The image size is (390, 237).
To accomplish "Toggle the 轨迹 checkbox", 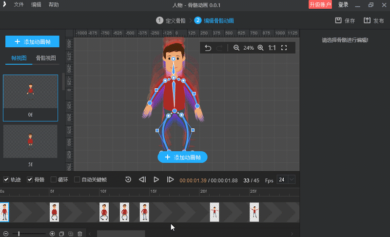I will point(6,179).
